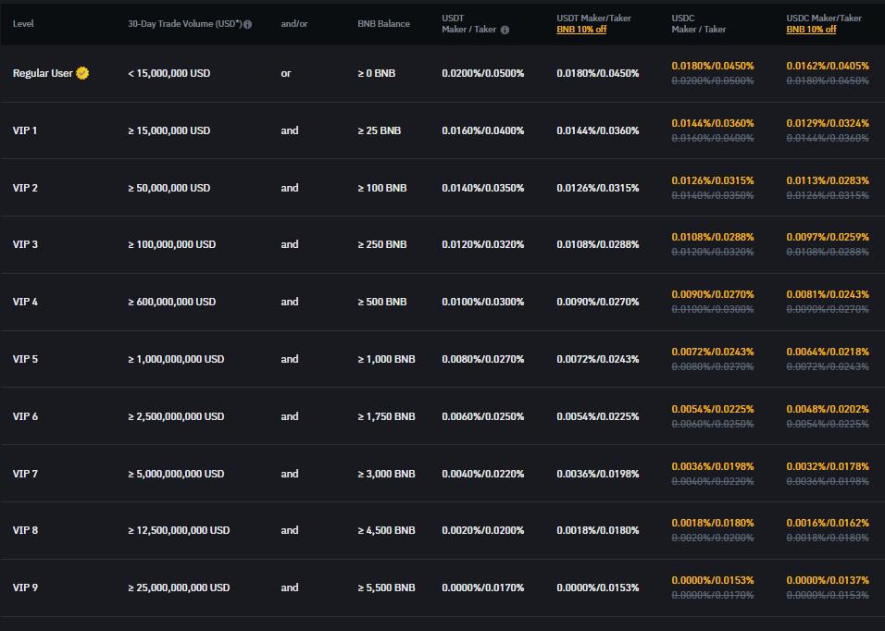This screenshot has height=631, width=885.
Task: Click the BNB Balance column header
Action: [382, 24]
